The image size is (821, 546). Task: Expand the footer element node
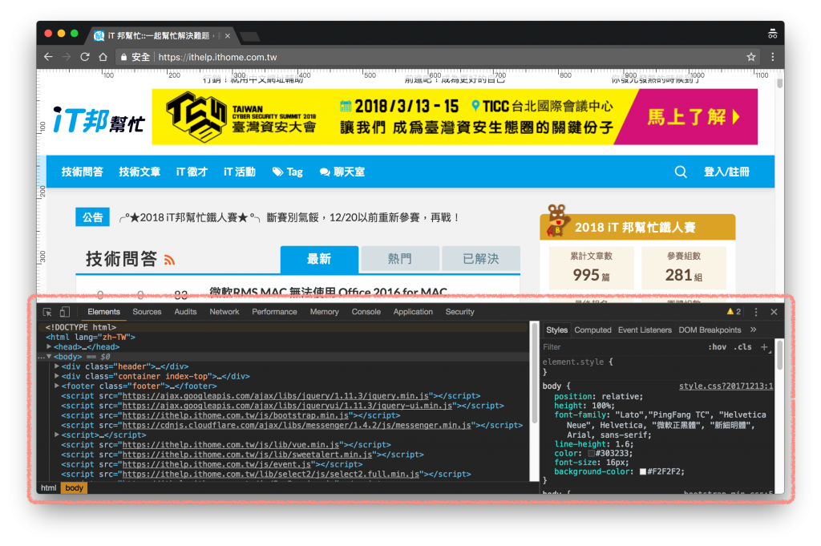tap(57, 386)
